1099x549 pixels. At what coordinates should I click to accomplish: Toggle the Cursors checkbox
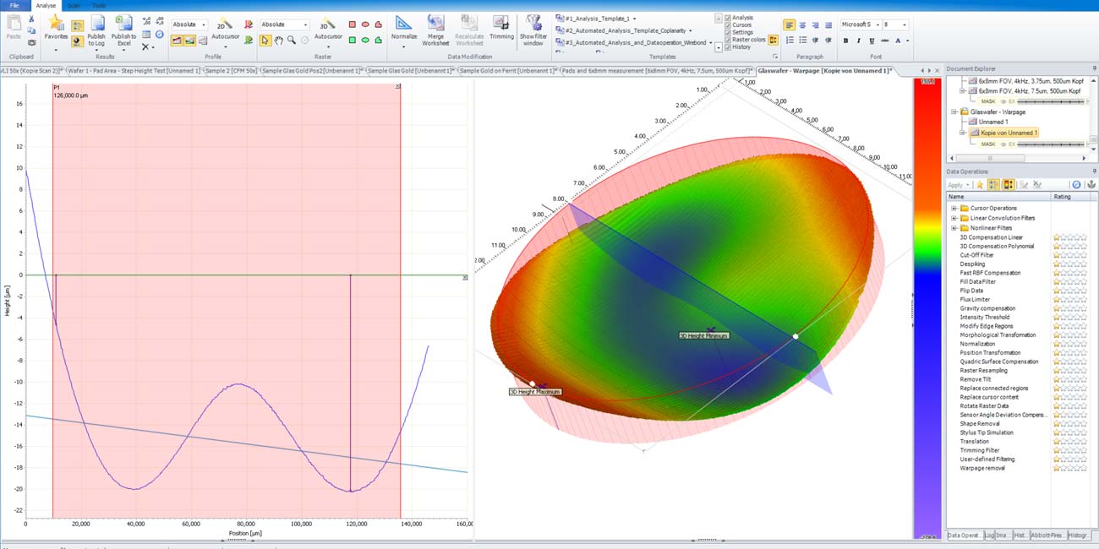(729, 25)
